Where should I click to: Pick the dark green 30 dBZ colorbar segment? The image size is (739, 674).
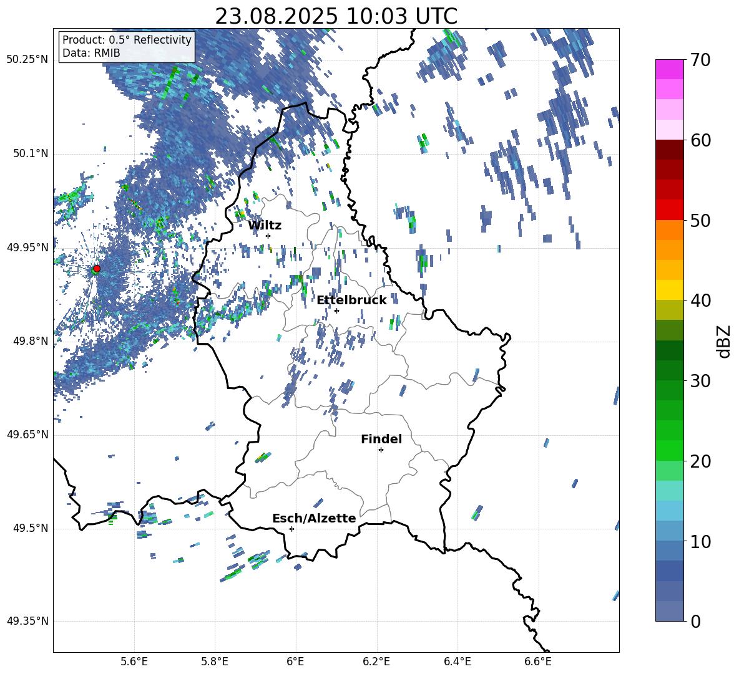669,370
